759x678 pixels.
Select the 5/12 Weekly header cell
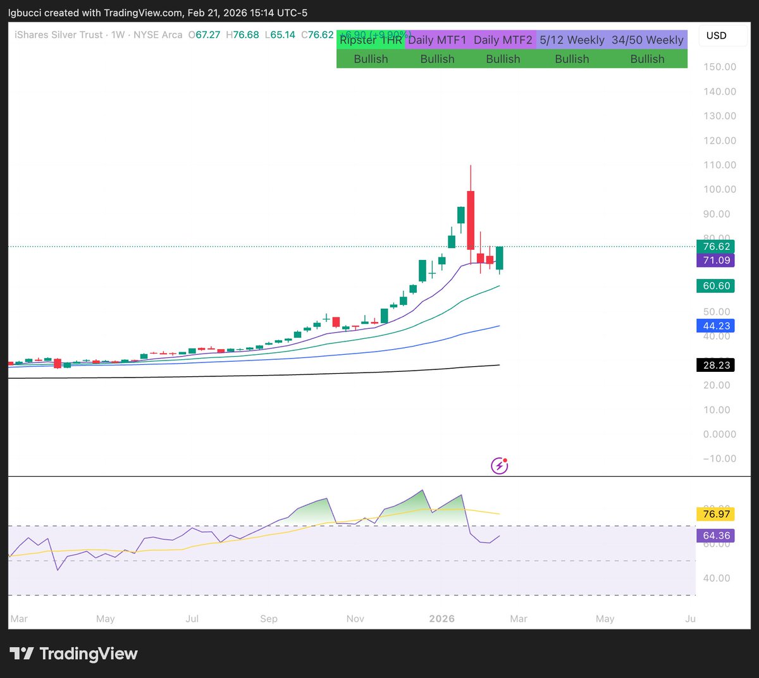click(x=572, y=40)
